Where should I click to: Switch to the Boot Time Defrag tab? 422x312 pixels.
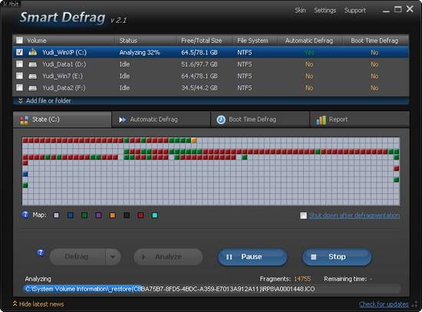(x=260, y=120)
